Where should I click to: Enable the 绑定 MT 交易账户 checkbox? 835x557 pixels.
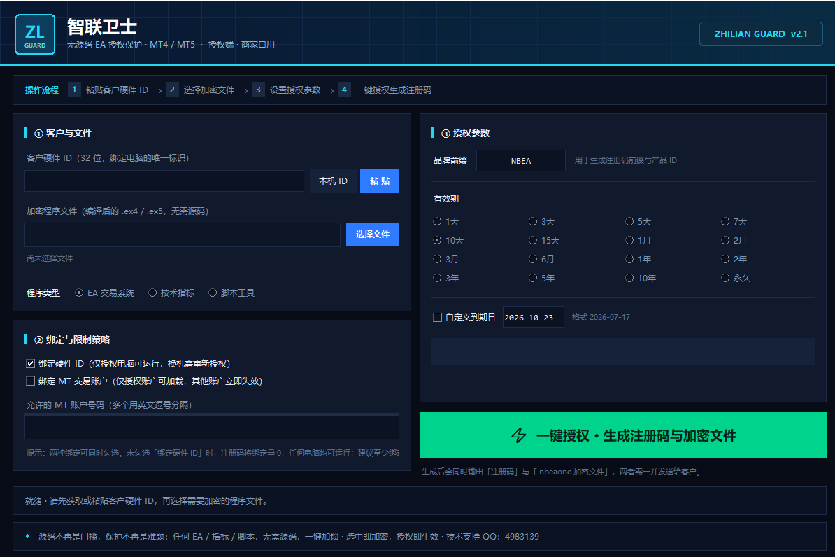pyautogui.click(x=30, y=381)
